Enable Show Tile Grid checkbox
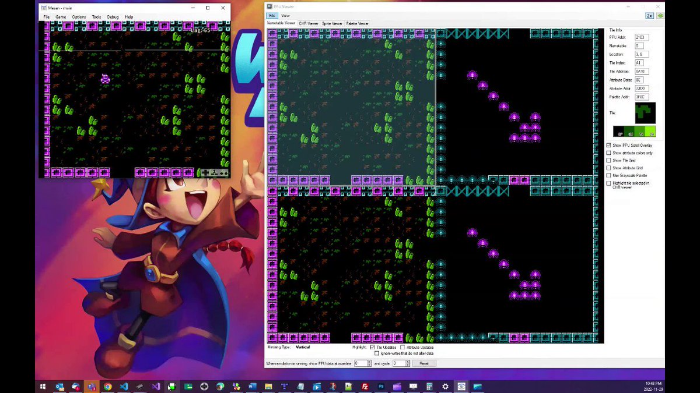This screenshot has width=700, height=393. [x=609, y=160]
